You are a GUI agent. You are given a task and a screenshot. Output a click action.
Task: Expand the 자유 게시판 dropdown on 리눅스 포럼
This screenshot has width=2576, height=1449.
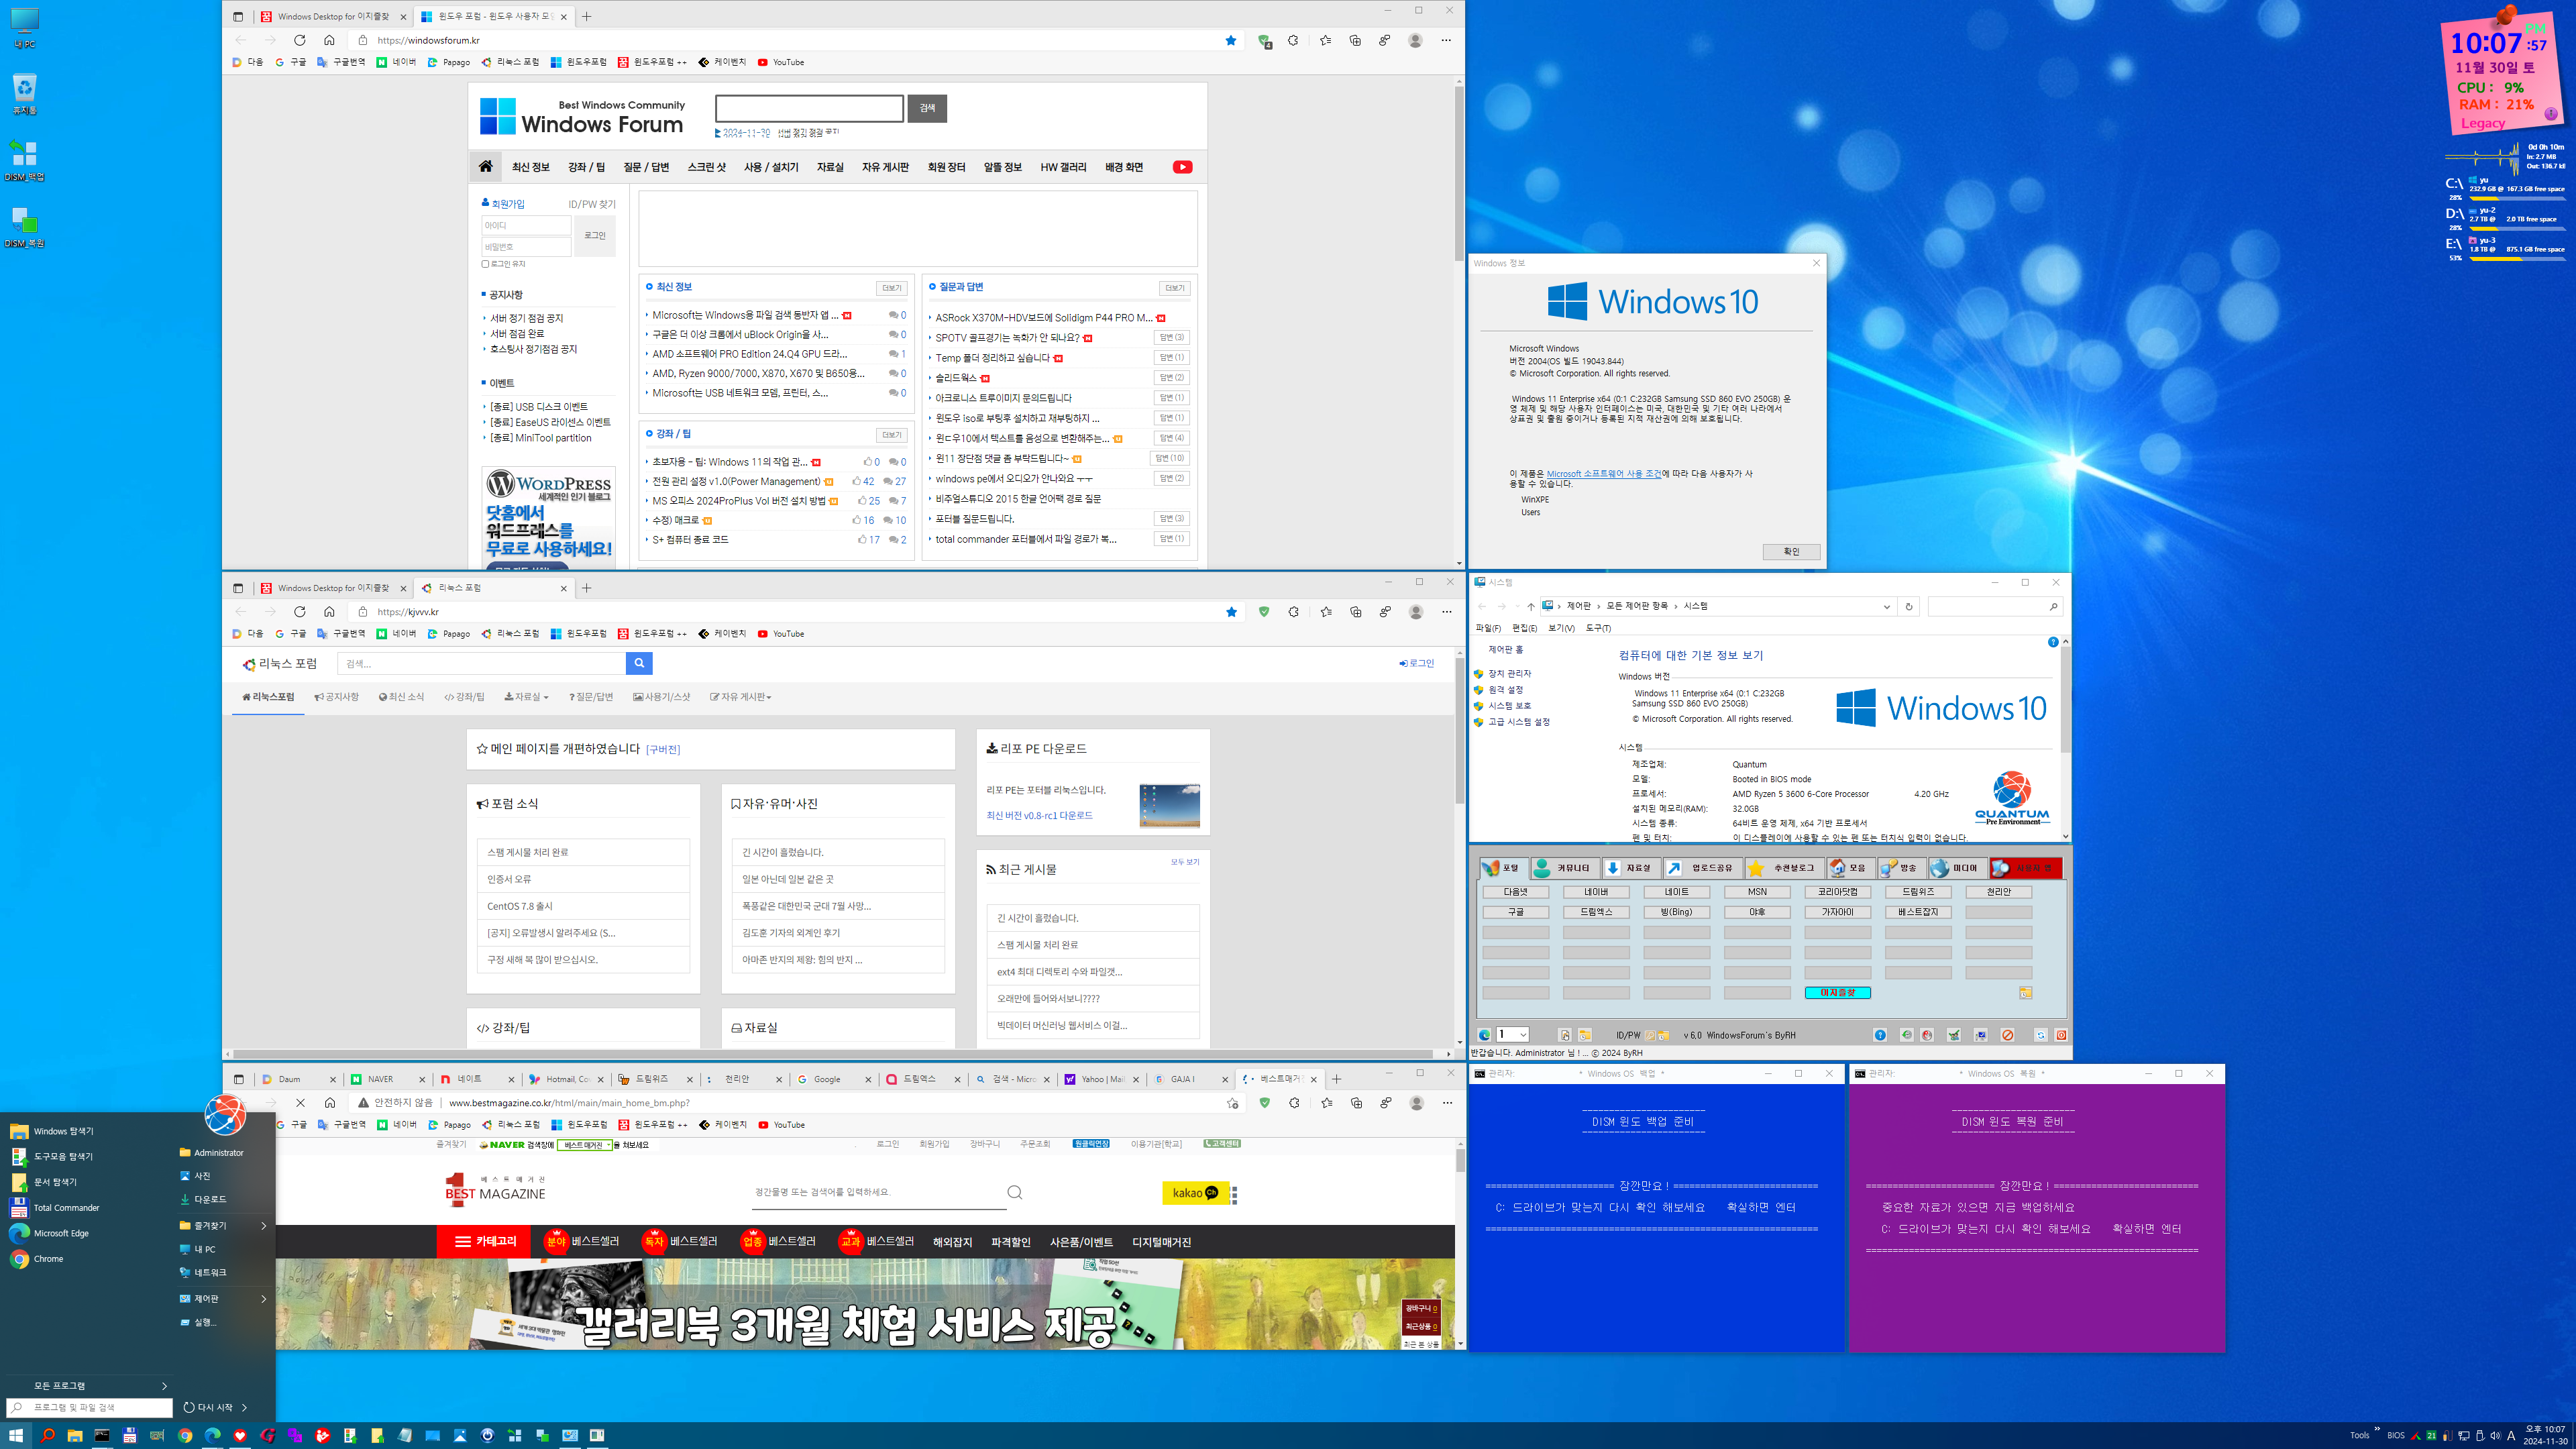[741, 697]
